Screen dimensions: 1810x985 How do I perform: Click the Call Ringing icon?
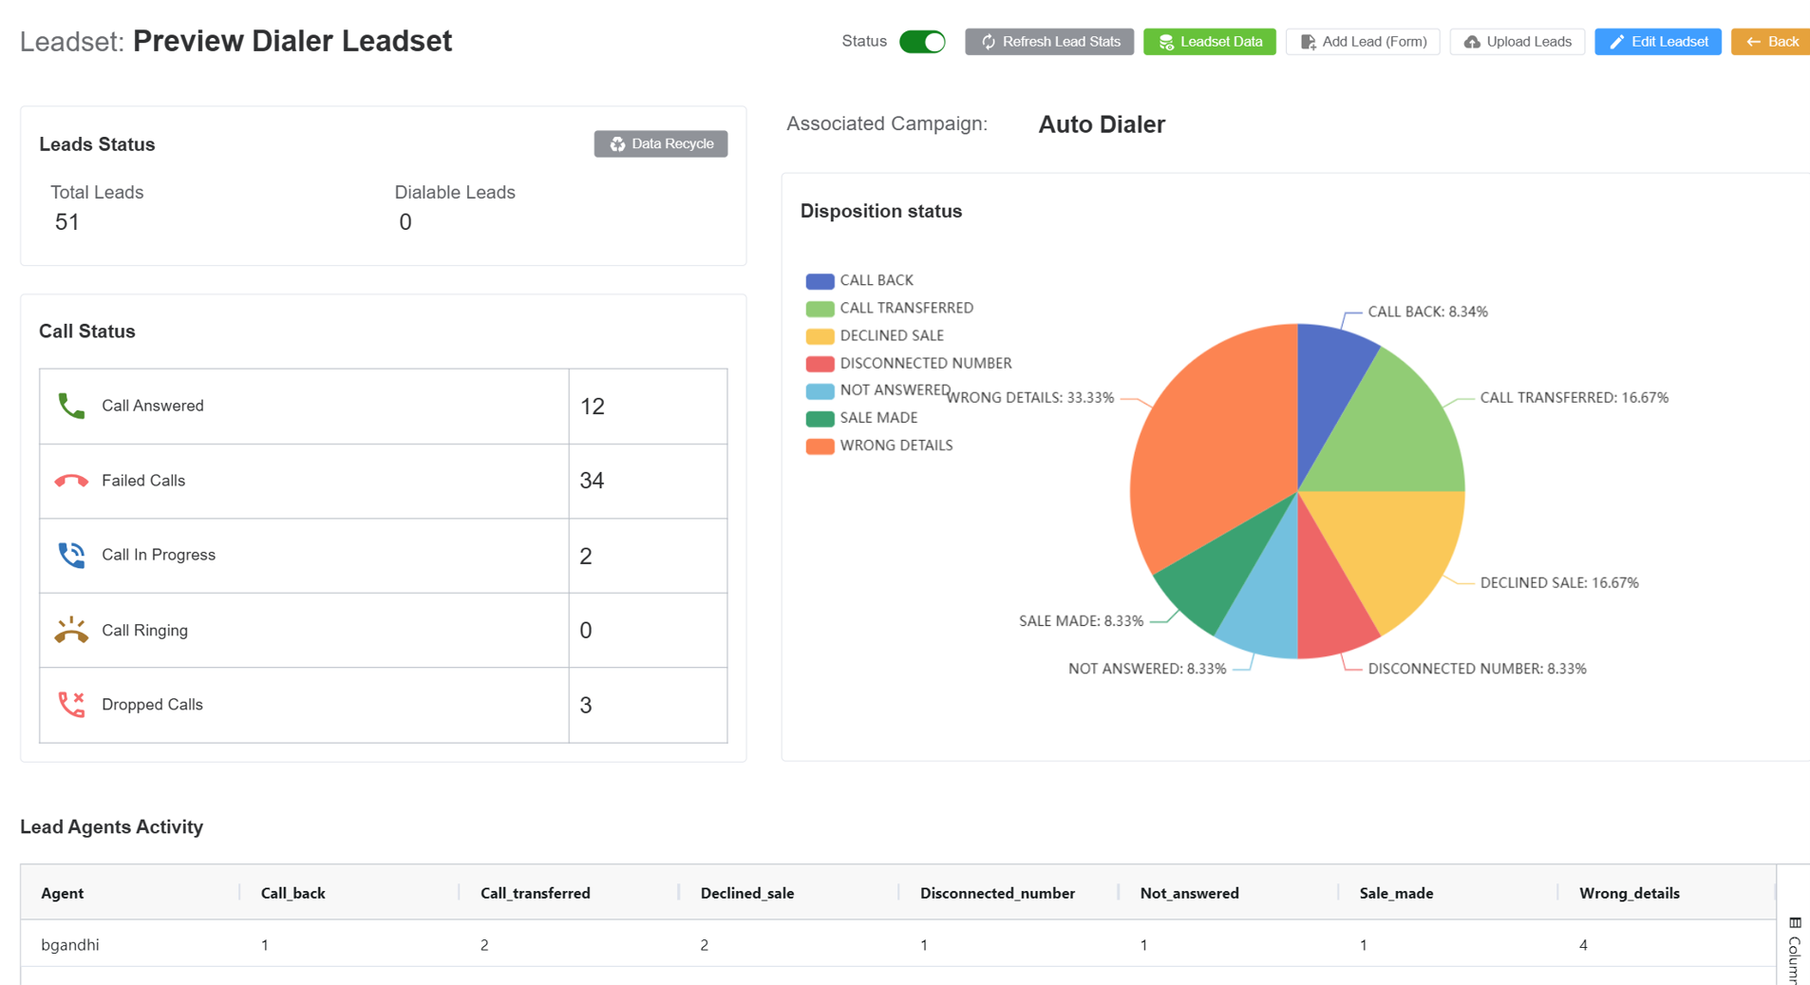point(70,629)
